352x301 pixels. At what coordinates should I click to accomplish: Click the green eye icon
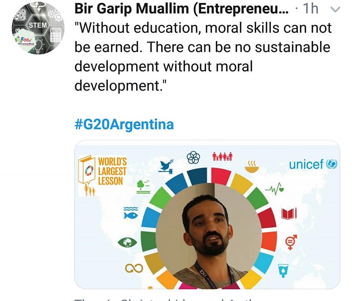(127, 242)
